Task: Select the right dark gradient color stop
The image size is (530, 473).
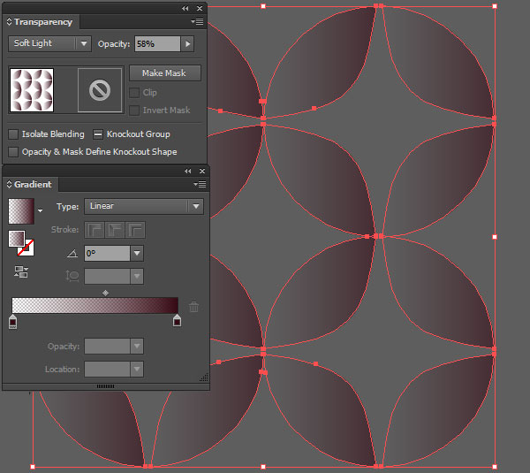Action: 177,321
